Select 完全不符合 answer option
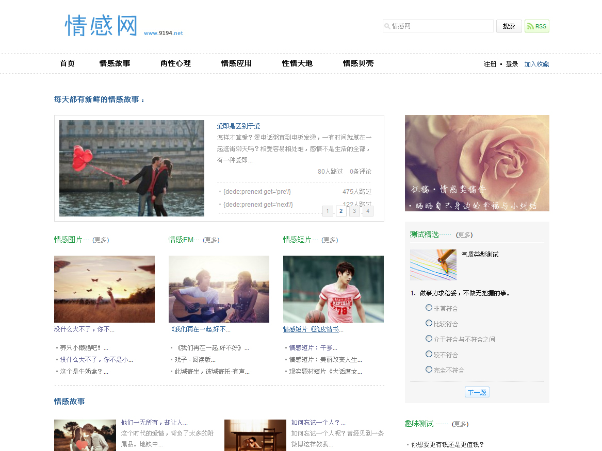Viewport: 602px width, 451px height. (x=429, y=369)
